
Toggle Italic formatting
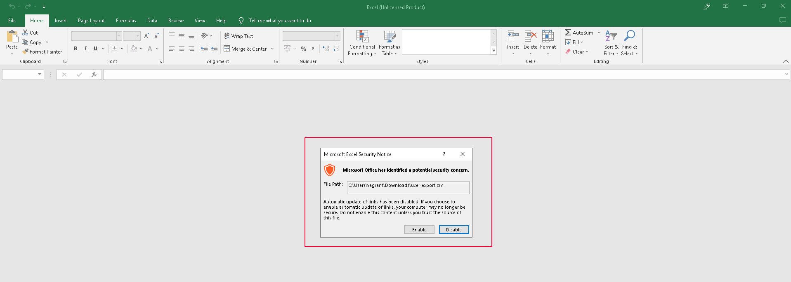[x=85, y=49]
